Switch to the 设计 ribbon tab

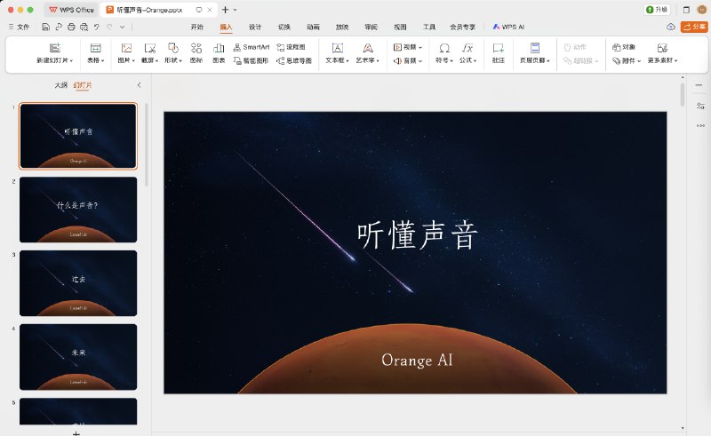tap(255, 28)
